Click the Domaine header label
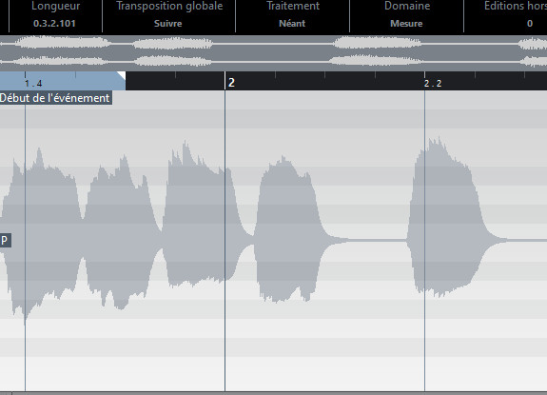 pyautogui.click(x=407, y=6)
